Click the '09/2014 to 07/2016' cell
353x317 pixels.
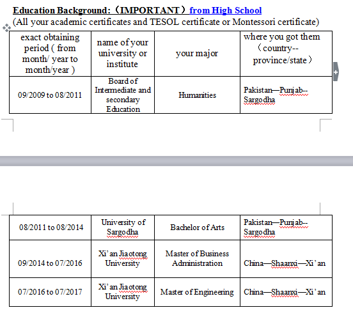51,259
